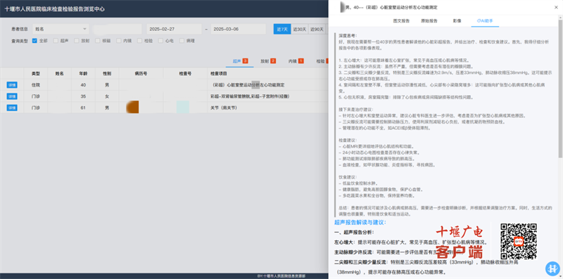
Task: Check the 全部 query type checkbox
Action: tap(34, 41)
